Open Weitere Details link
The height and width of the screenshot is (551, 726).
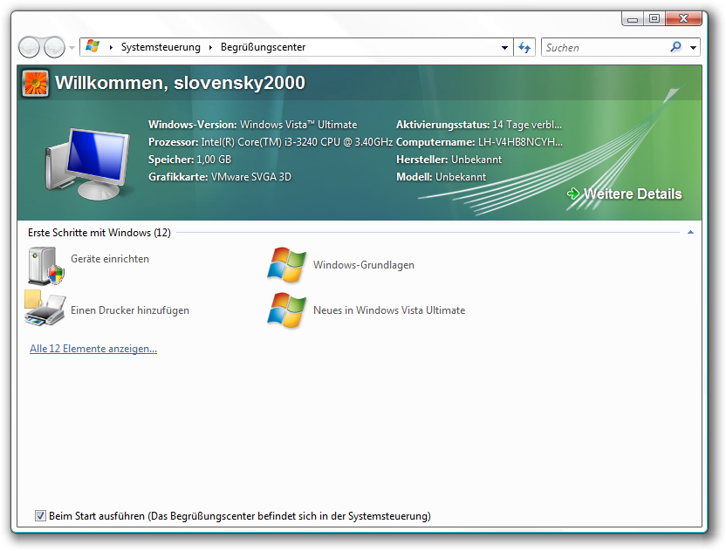click(633, 194)
